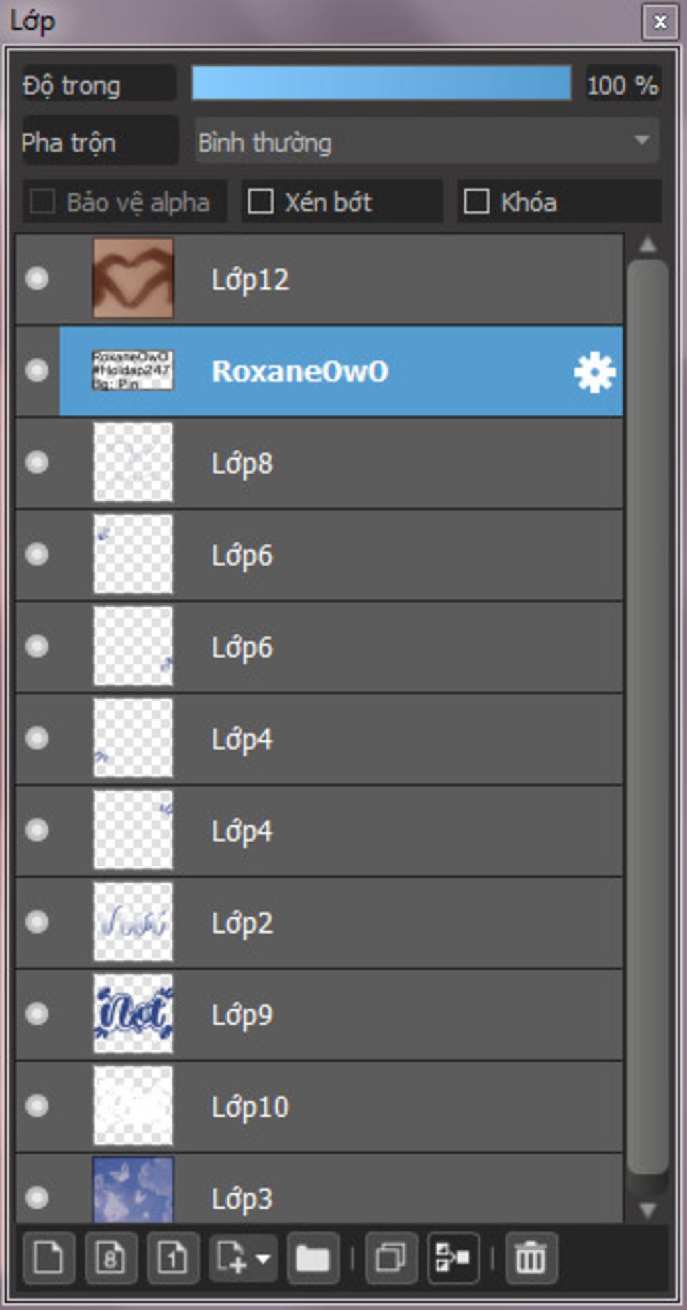Screen dimensions: 687x1310
Task: Add a new 1-bit layer
Action: [173, 1258]
